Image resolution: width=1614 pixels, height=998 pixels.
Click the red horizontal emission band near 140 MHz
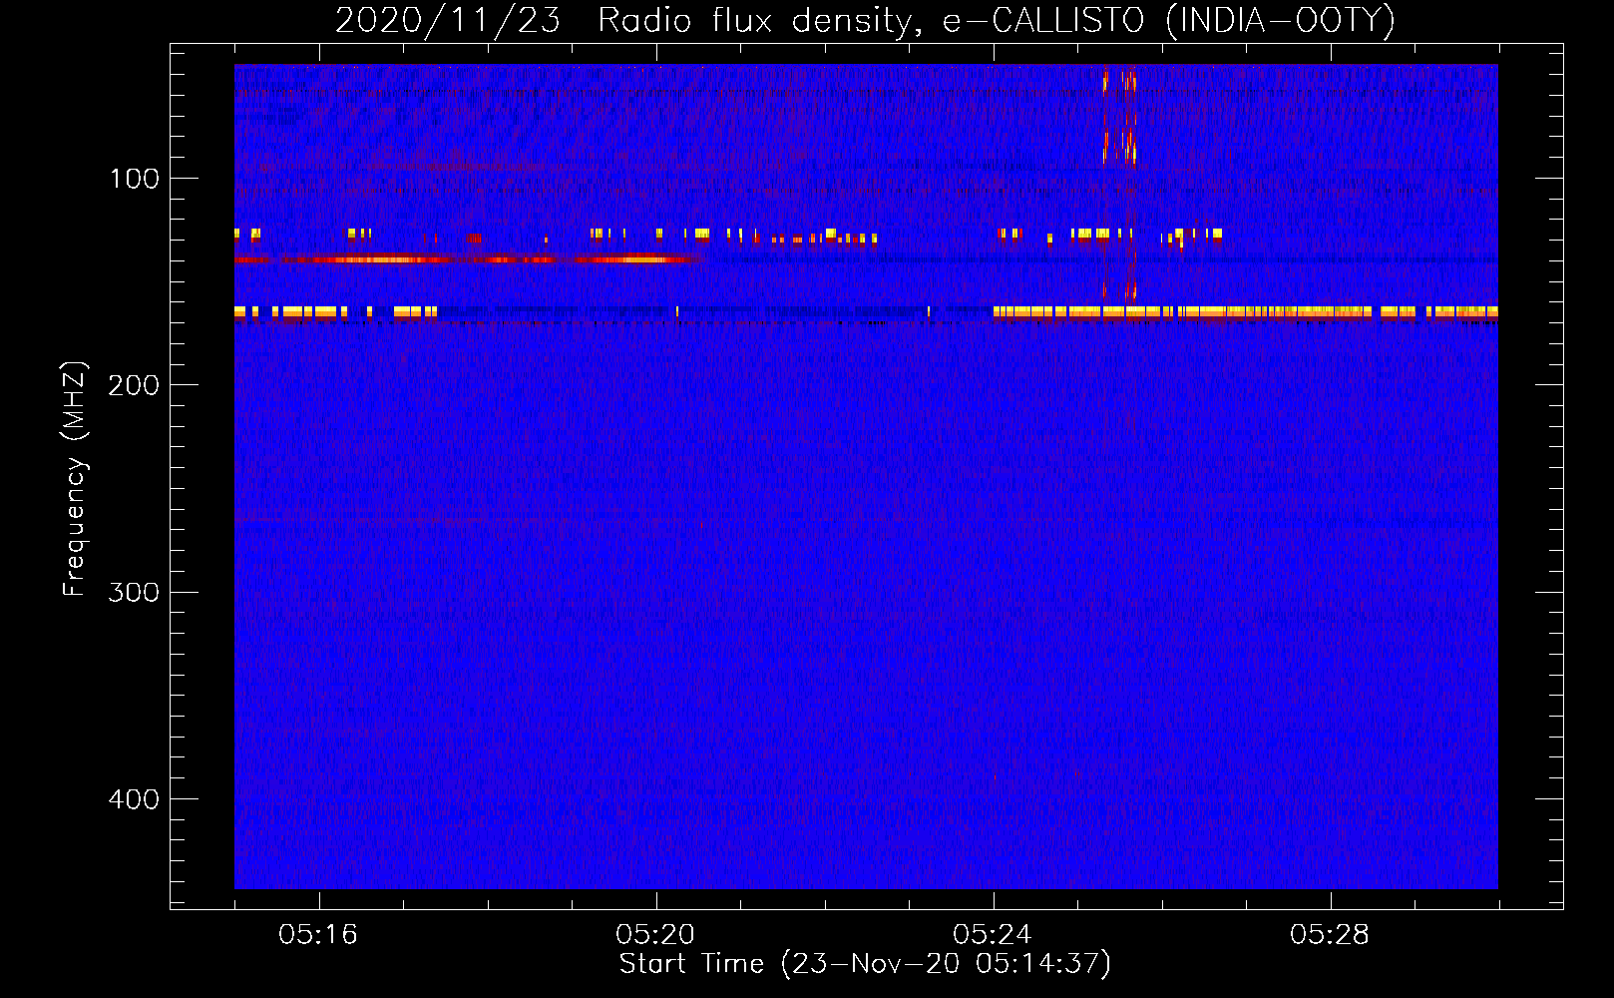(x=468, y=259)
